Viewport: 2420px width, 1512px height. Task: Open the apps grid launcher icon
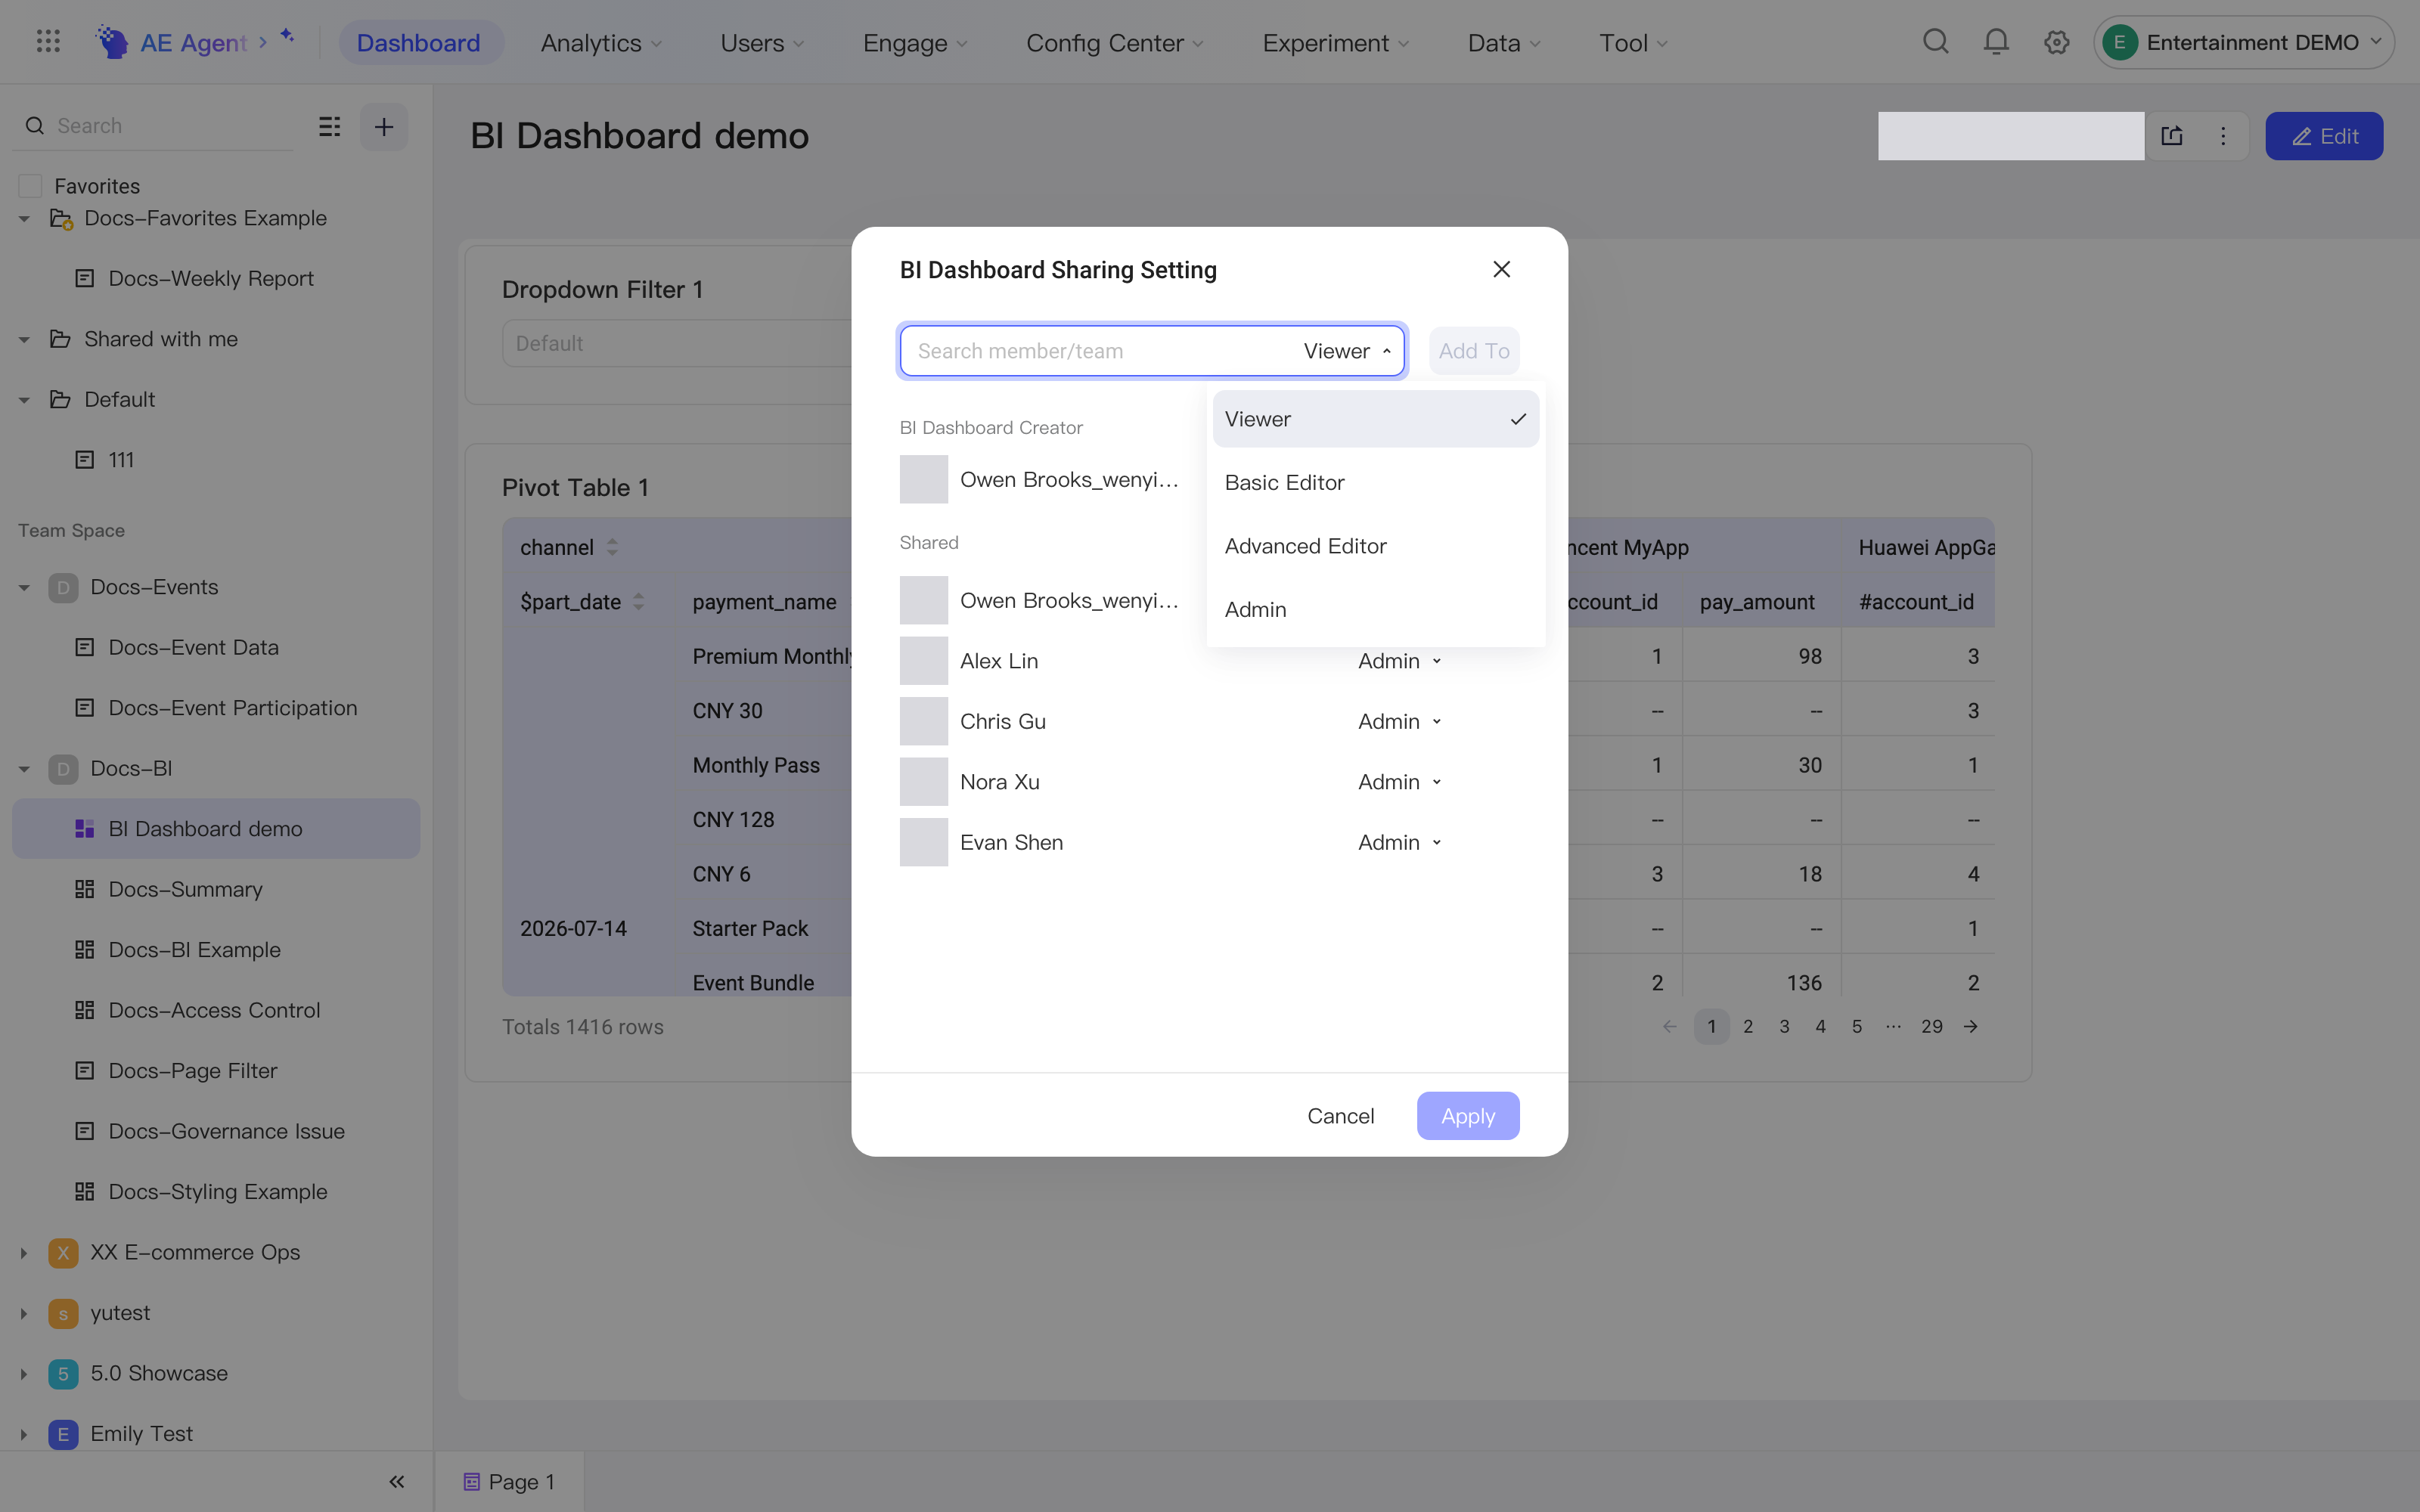point(48,42)
